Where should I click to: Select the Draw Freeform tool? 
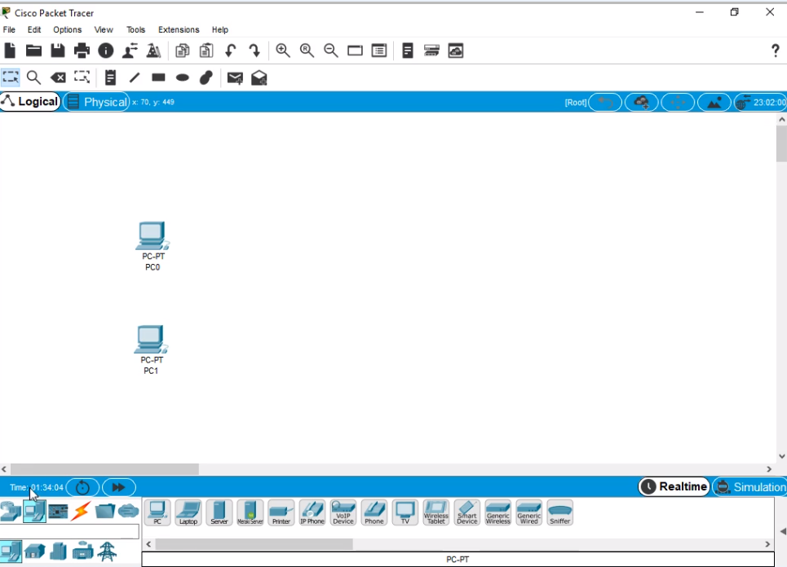pos(206,77)
